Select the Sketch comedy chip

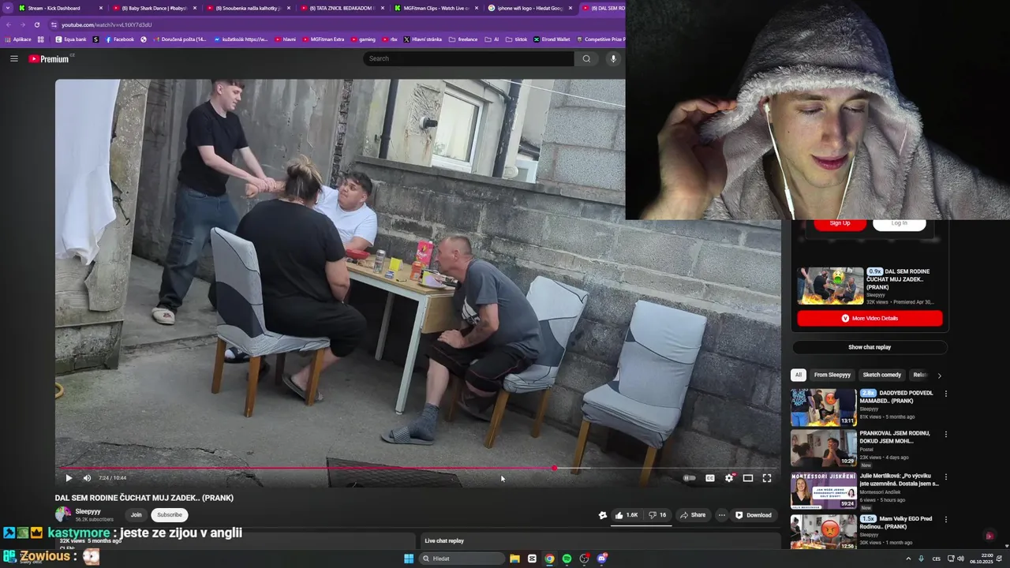882,375
